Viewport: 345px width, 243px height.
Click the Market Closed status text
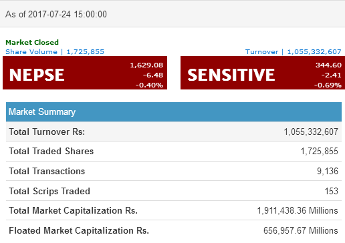tap(32, 42)
